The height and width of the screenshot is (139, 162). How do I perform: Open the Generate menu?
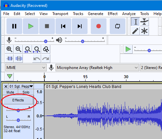96,14
